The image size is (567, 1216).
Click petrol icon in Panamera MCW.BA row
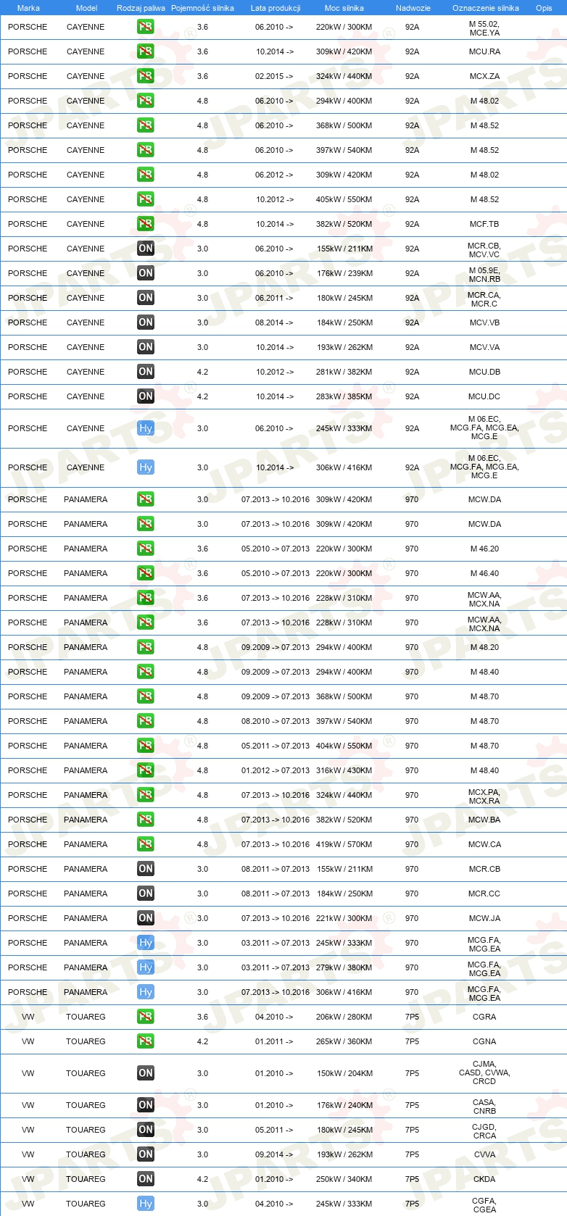coord(146,820)
